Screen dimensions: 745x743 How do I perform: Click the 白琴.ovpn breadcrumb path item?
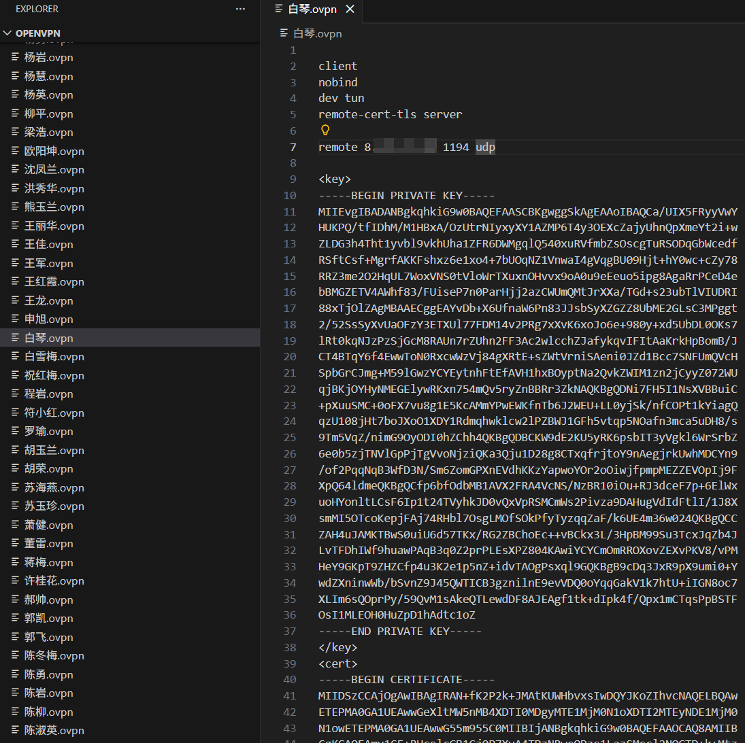(318, 33)
